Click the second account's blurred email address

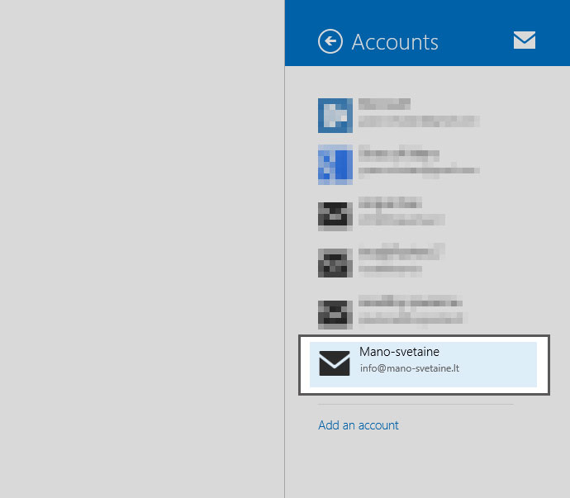pyautogui.click(x=417, y=170)
